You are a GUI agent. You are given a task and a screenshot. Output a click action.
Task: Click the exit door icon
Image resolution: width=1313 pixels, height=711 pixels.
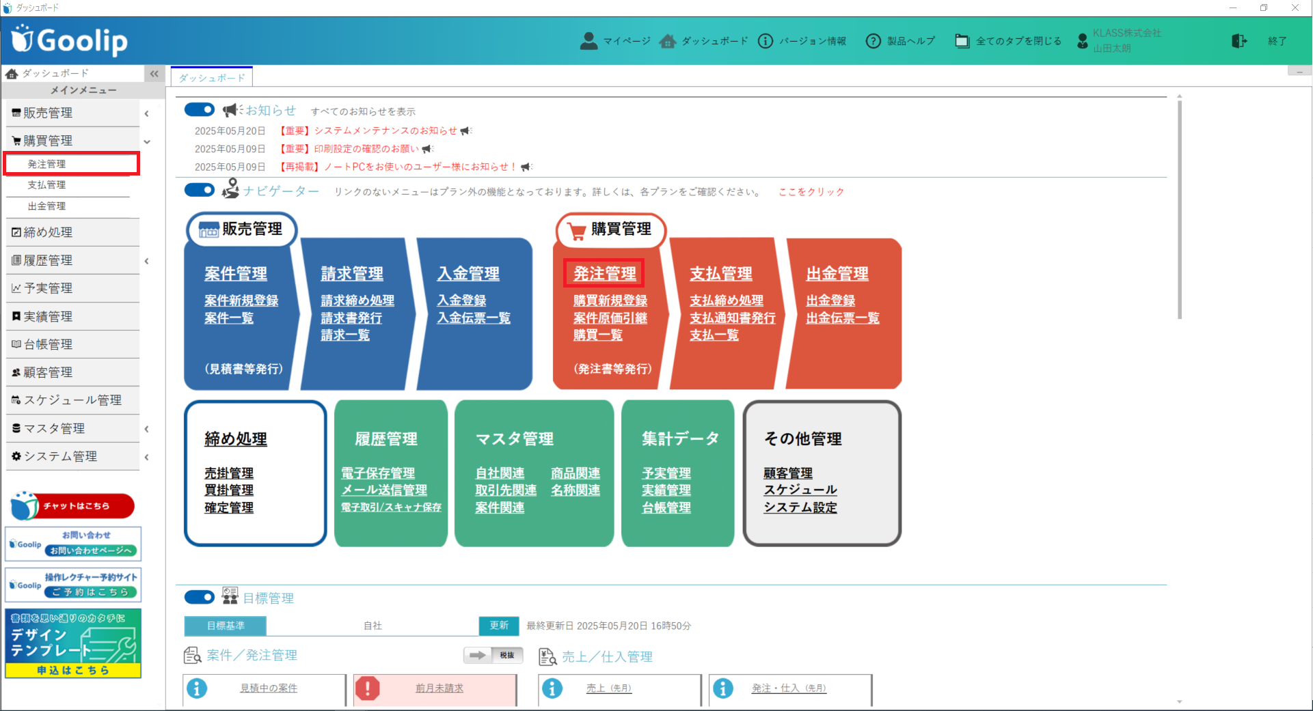click(1238, 41)
